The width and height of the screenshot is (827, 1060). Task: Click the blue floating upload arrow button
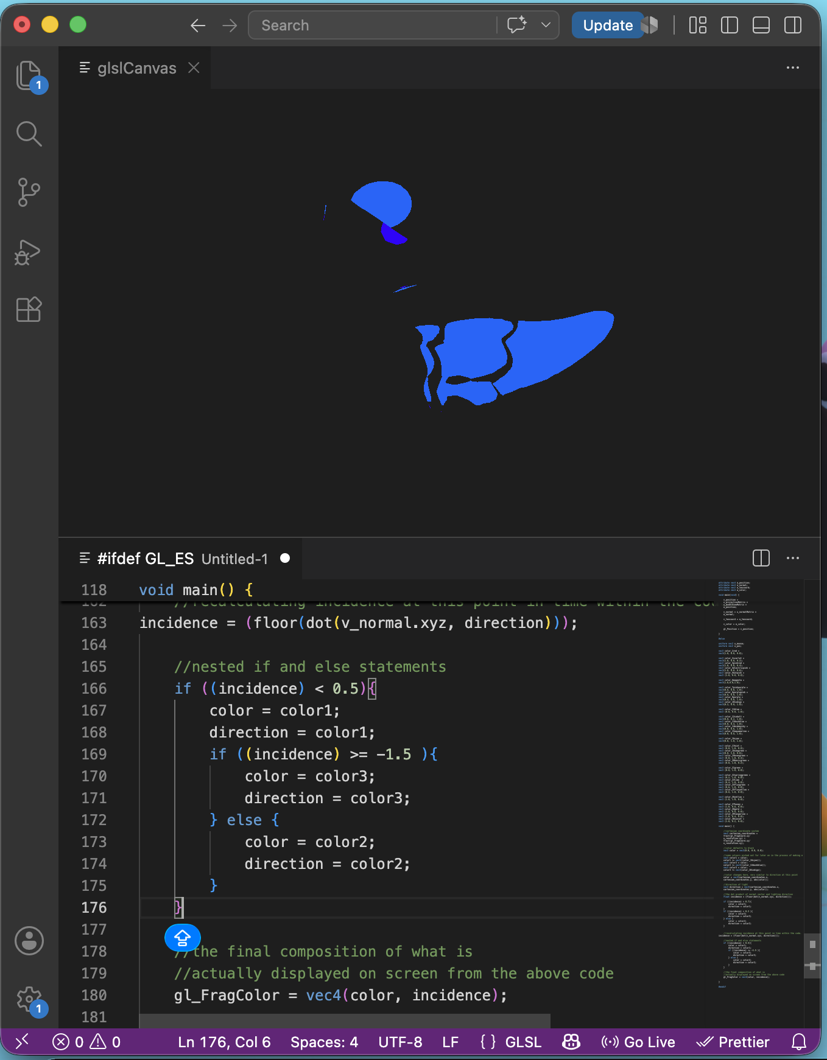tap(182, 938)
